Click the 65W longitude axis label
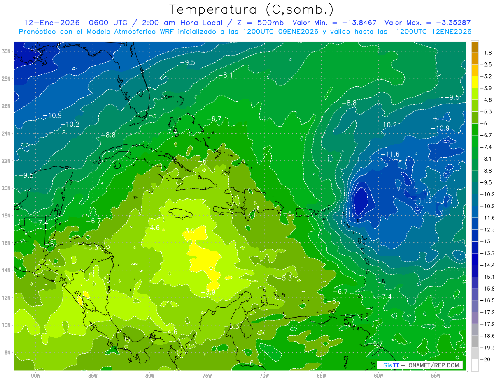 click(x=322, y=376)
